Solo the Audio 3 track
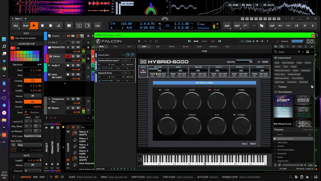The height and width of the screenshot is (181, 321). click(x=73, y=65)
